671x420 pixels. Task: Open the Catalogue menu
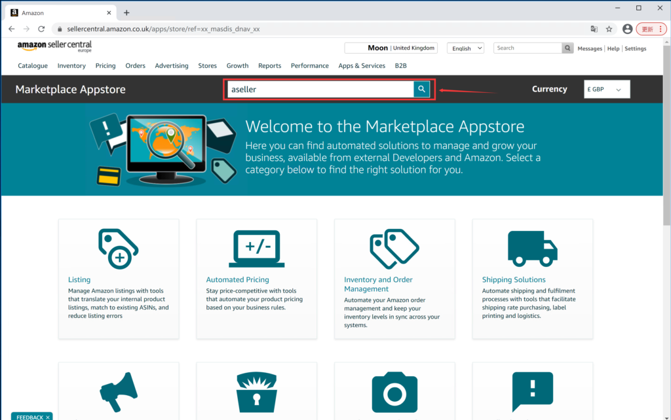(33, 66)
